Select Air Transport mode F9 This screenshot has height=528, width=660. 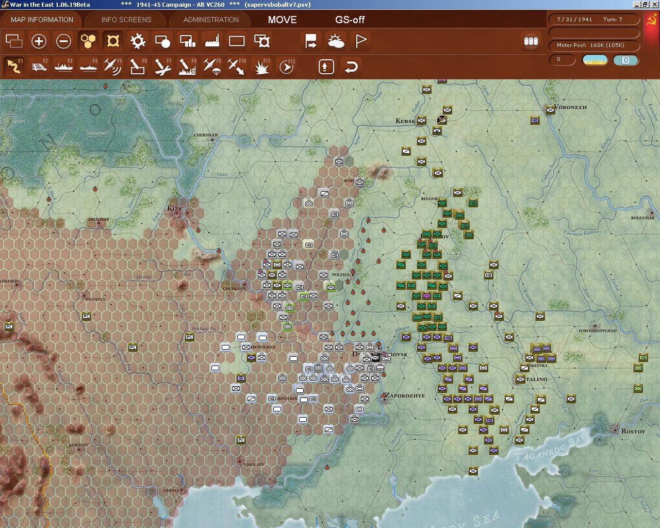coord(212,67)
